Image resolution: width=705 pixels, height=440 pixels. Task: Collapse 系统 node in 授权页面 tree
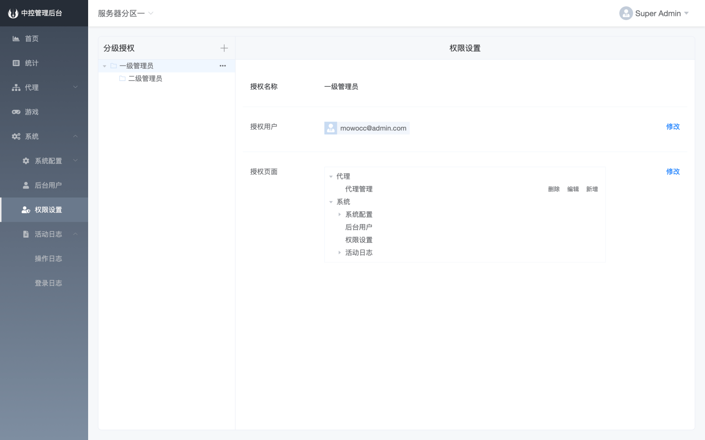[x=331, y=202]
